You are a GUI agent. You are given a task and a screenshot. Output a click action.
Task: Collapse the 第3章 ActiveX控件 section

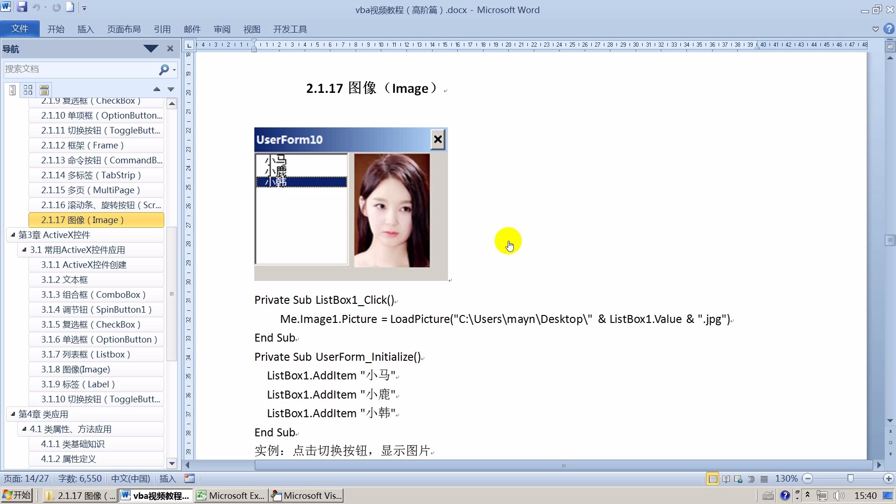(12, 235)
